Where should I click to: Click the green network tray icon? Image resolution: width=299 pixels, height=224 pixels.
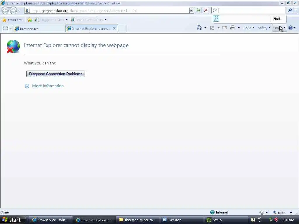tap(271, 220)
